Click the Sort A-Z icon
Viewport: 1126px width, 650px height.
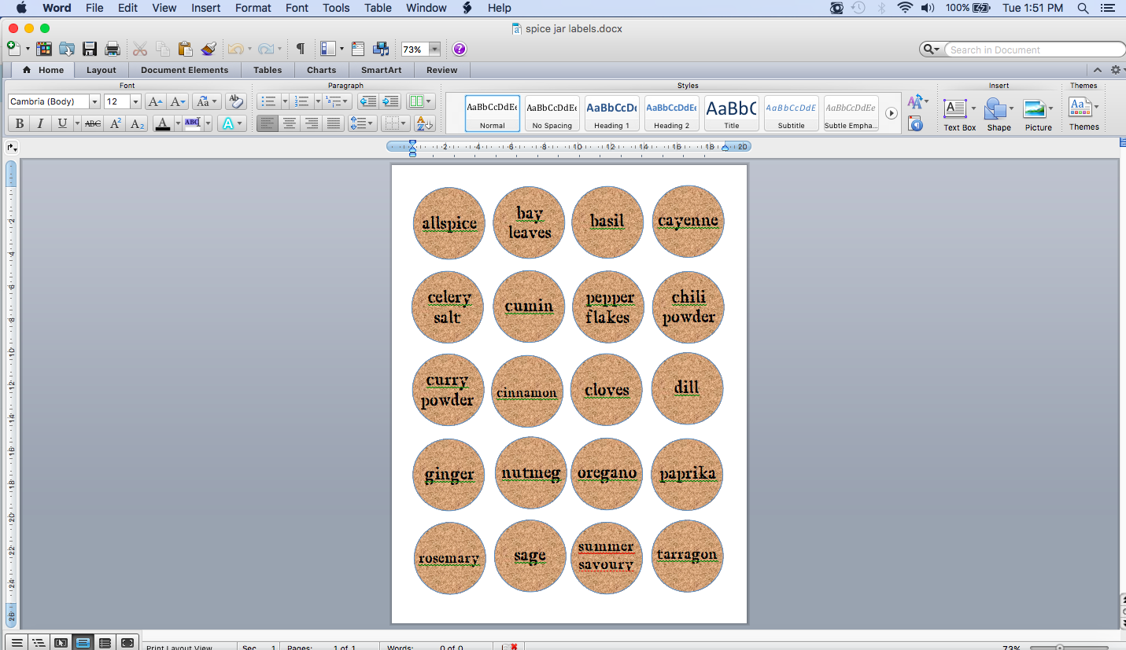pyautogui.click(x=424, y=123)
